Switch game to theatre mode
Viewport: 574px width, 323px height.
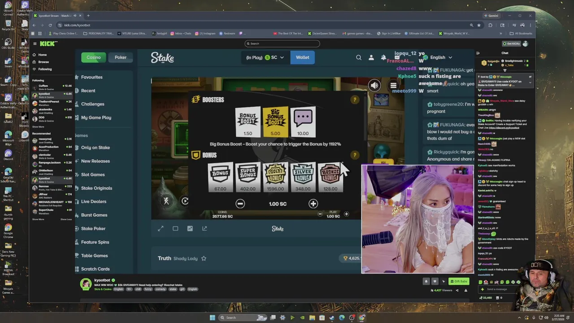pos(175,228)
